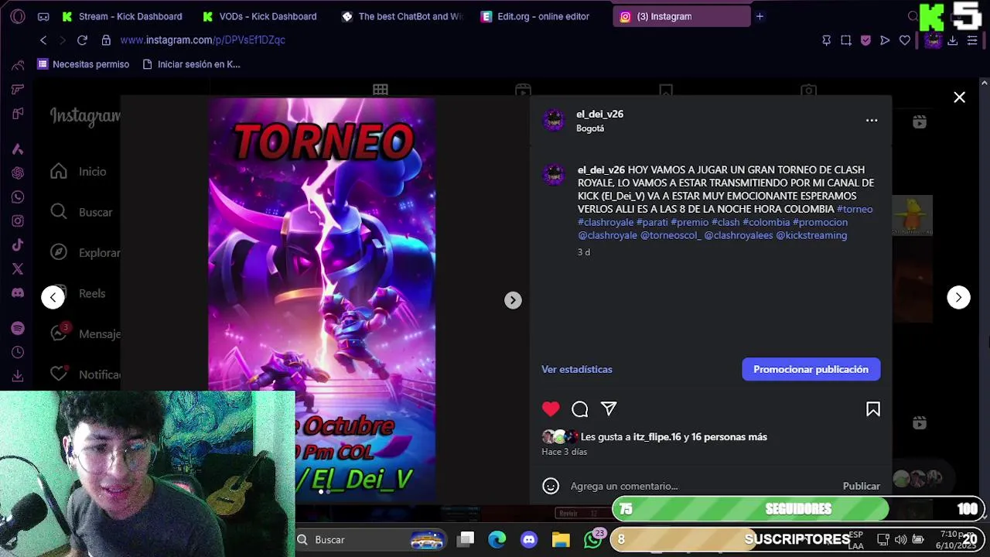Click the Windows taskbar Buscar search box
Viewport: 990px width, 557px height.
(x=371, y=539)
